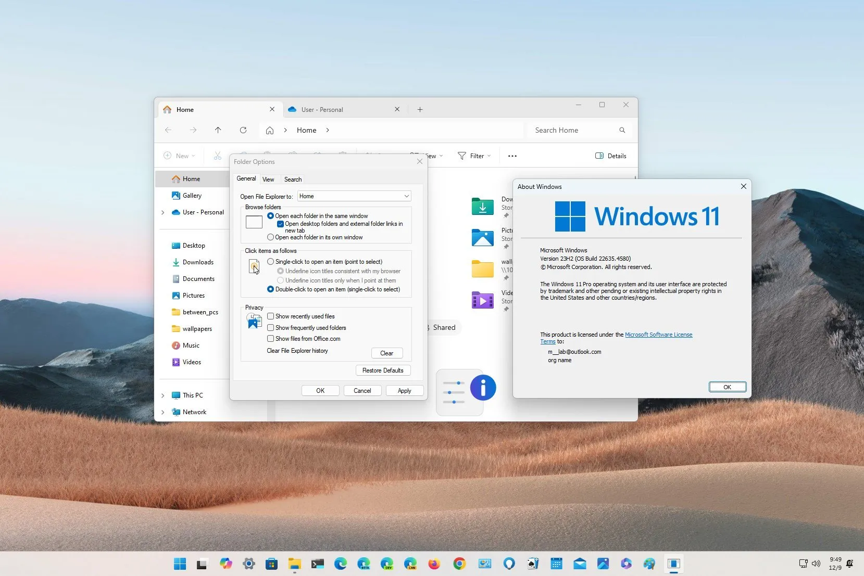
Task: Click Cancel in Folder Options
Action: (362, 391)
